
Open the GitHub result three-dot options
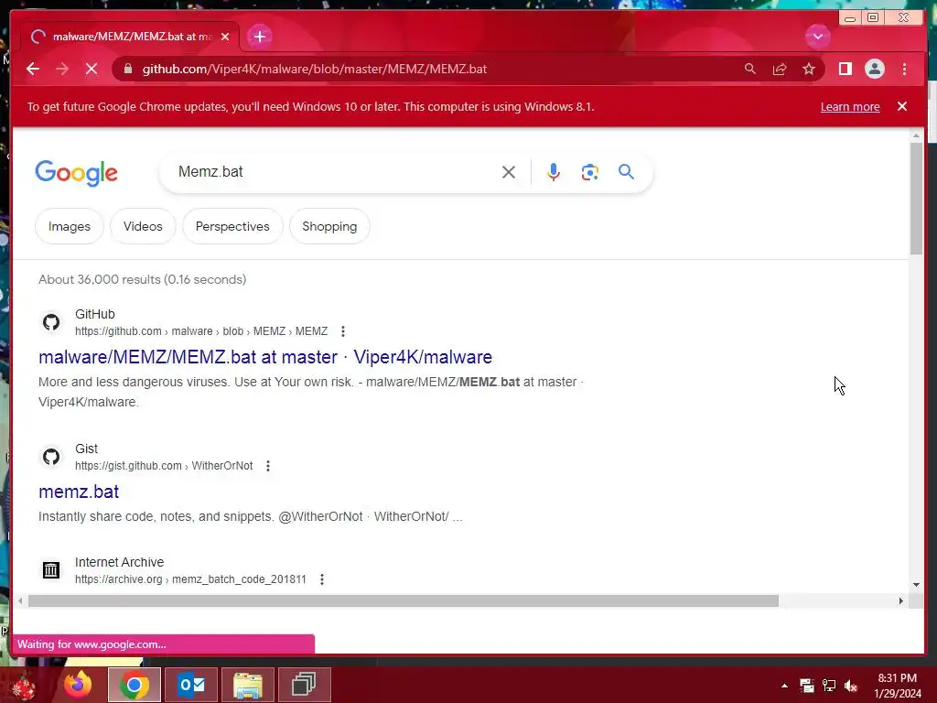coord(342,331)
